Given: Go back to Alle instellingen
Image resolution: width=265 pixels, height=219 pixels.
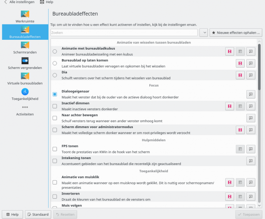Looking at the screenshot, I should pyautogui.click(x=19, y=2).
